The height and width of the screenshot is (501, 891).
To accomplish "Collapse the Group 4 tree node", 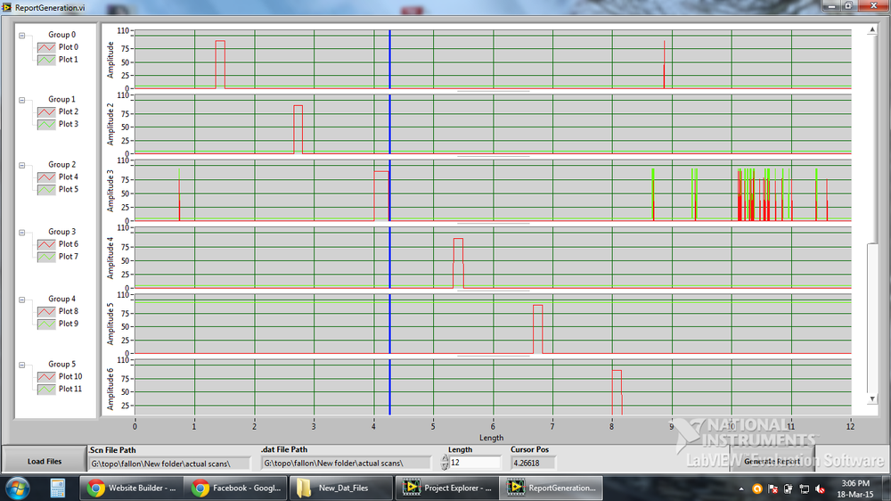I will 22,300.
